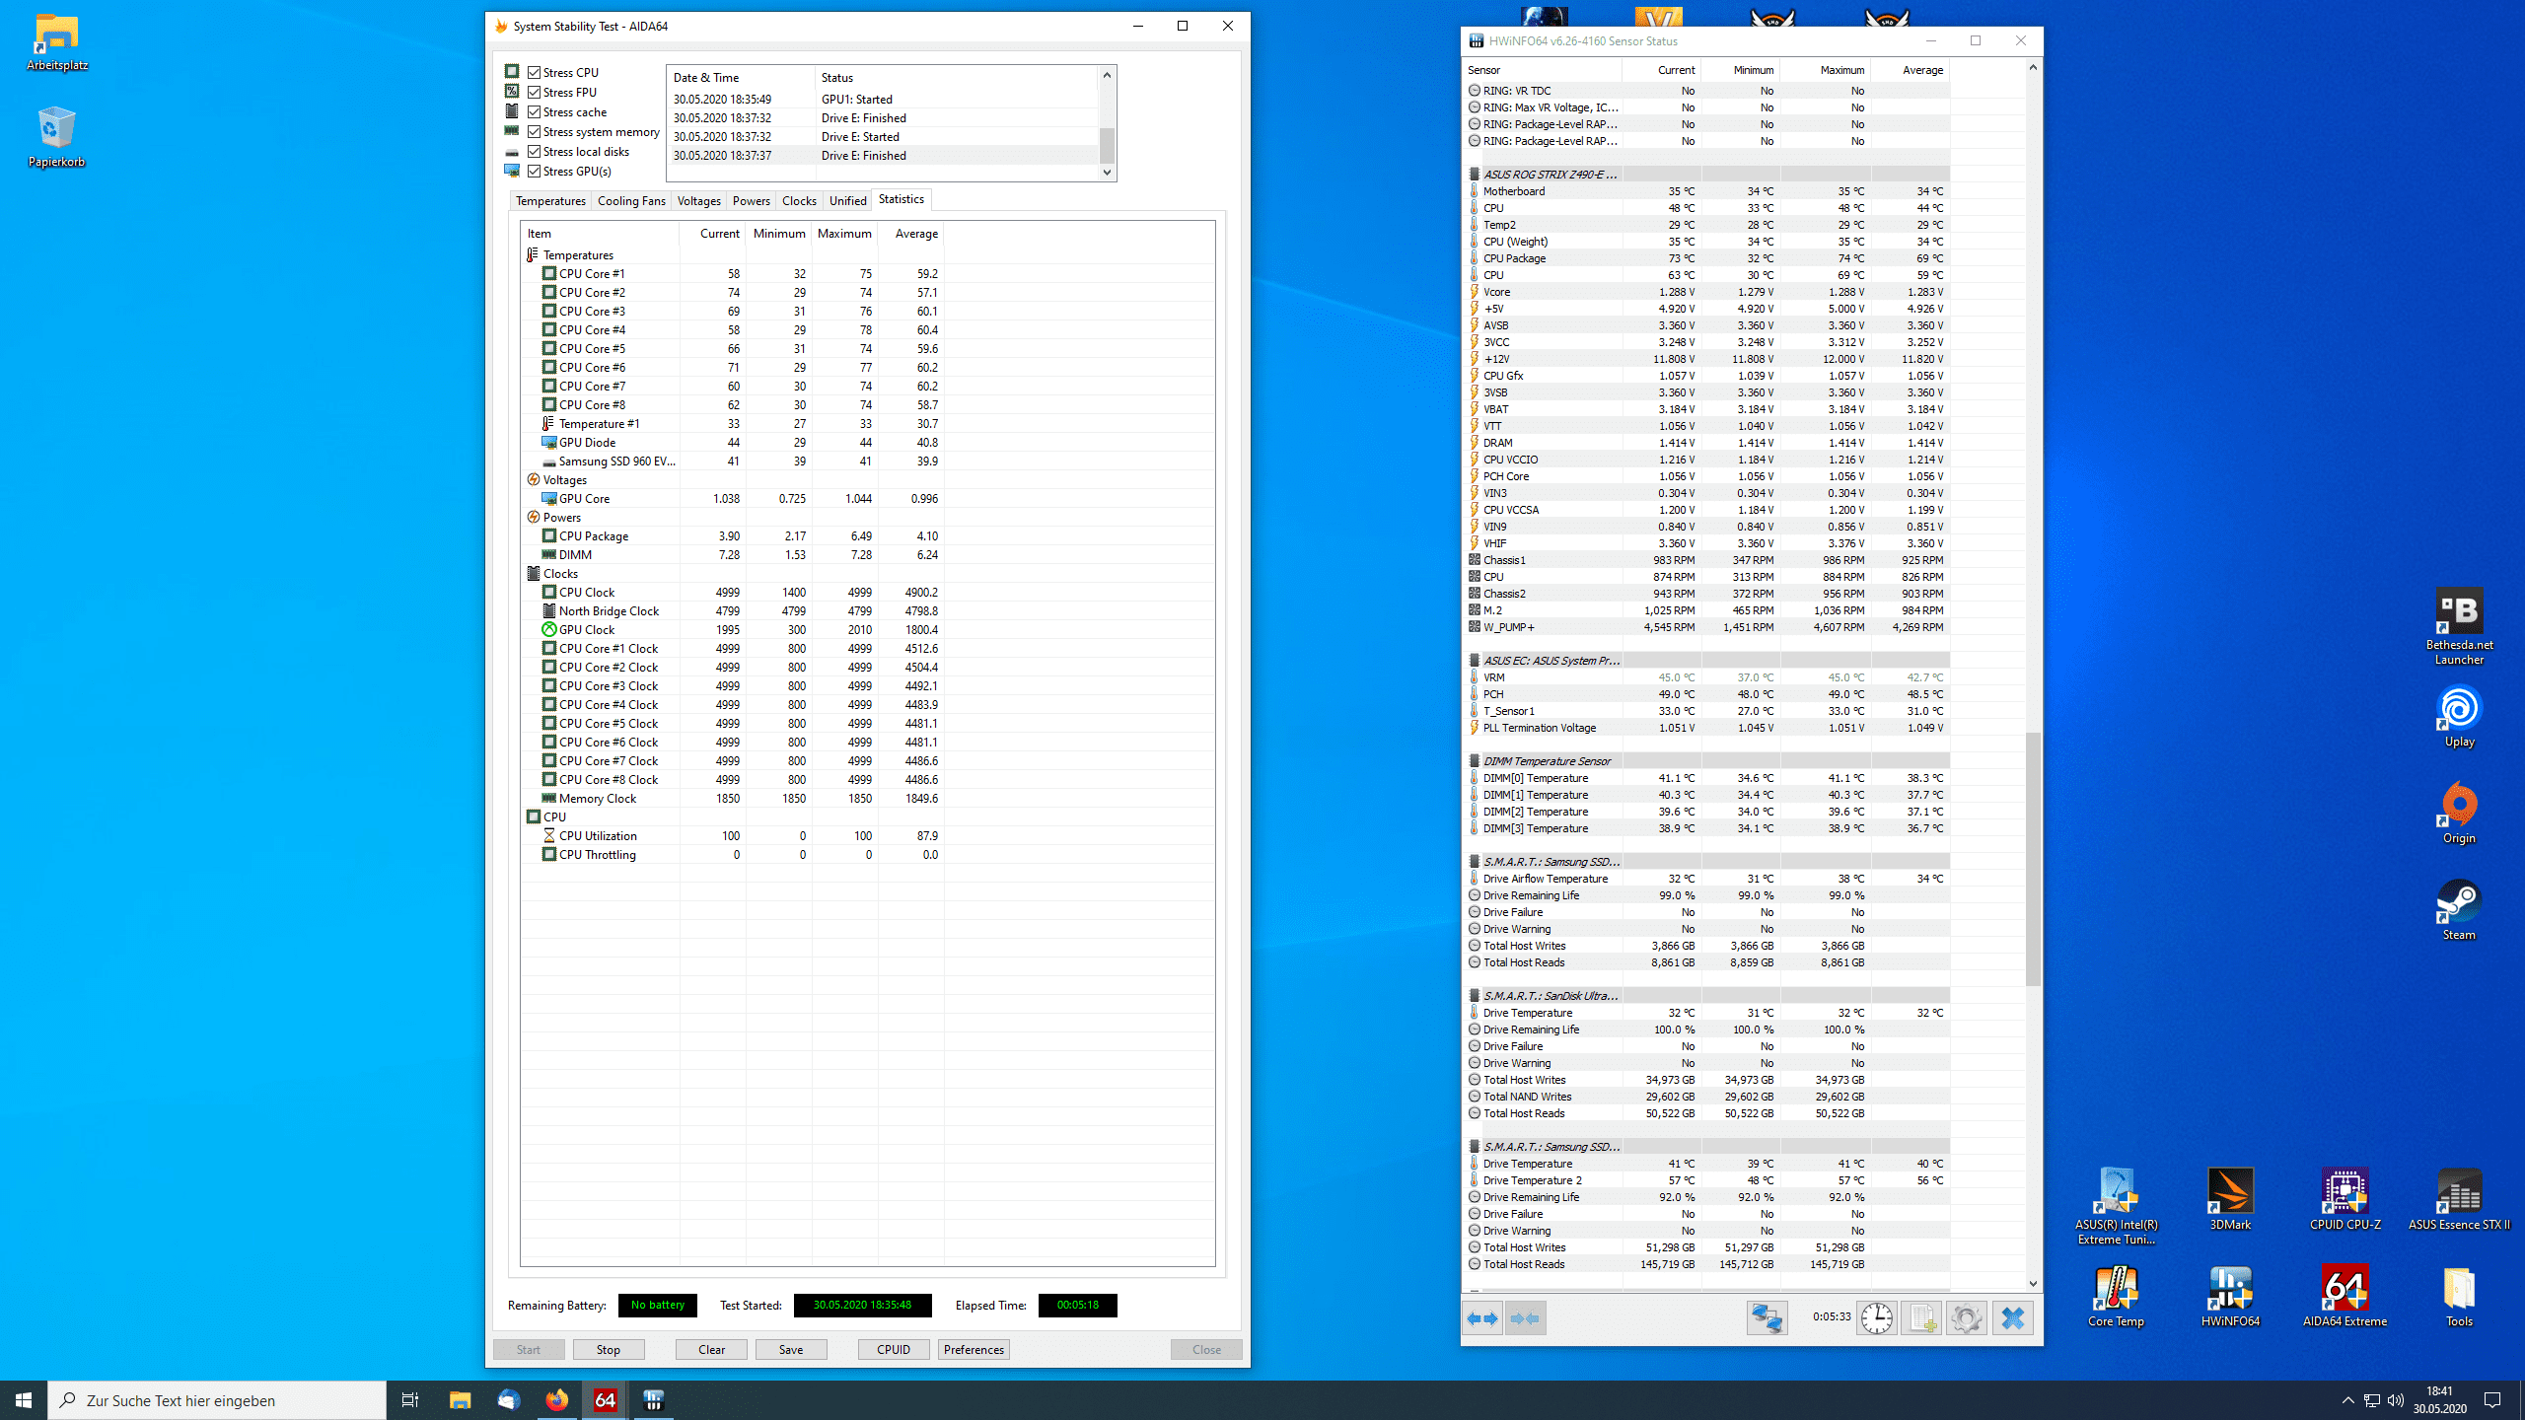Image resolution: width=2525 pixels, height=1420 pixels.
Task: Open HWiNFO64 desktop shortcut
Action: click(2230, 1297)
